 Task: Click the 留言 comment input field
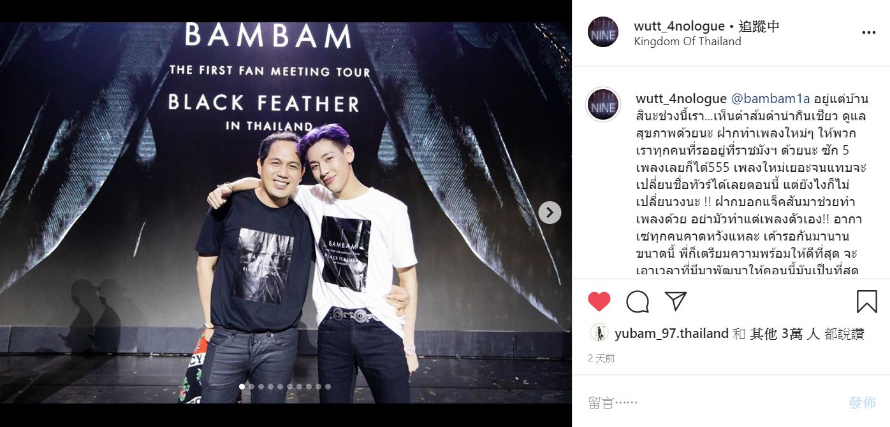tap(711, 402)
